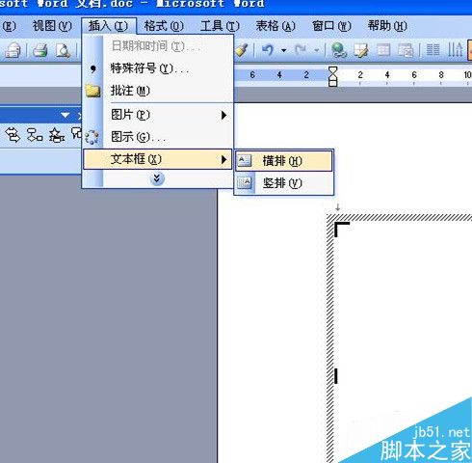Click the Redo arrow icon
The width and height of the screenshot is (472, 463).
point(301,50)
